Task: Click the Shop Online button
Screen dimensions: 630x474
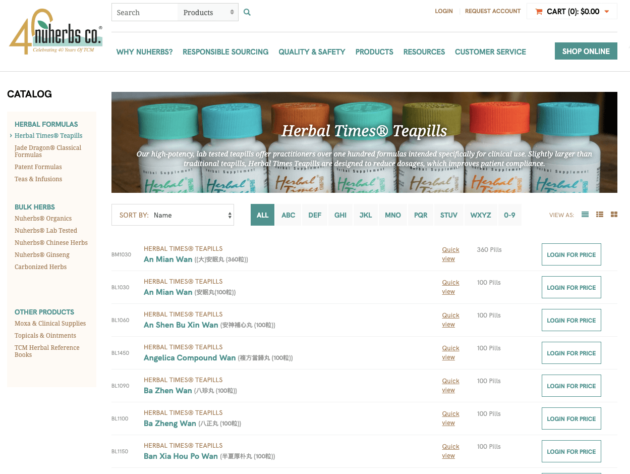Action: [586, 51]
